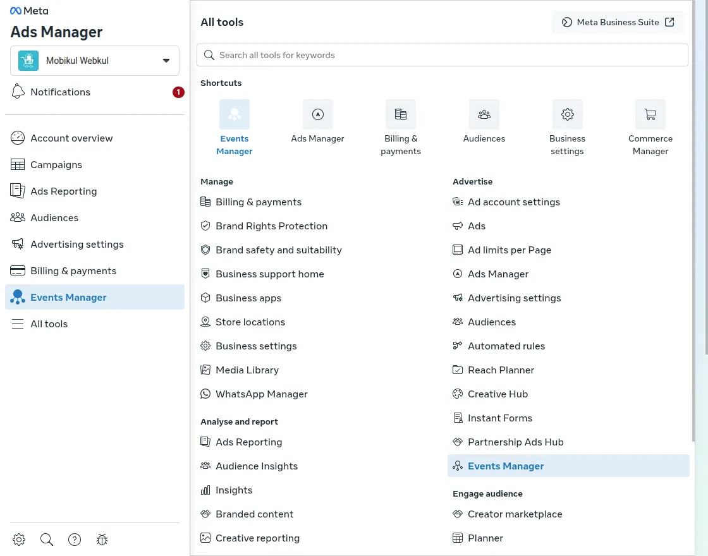Click the bug report icon

[x=102, y=540]
